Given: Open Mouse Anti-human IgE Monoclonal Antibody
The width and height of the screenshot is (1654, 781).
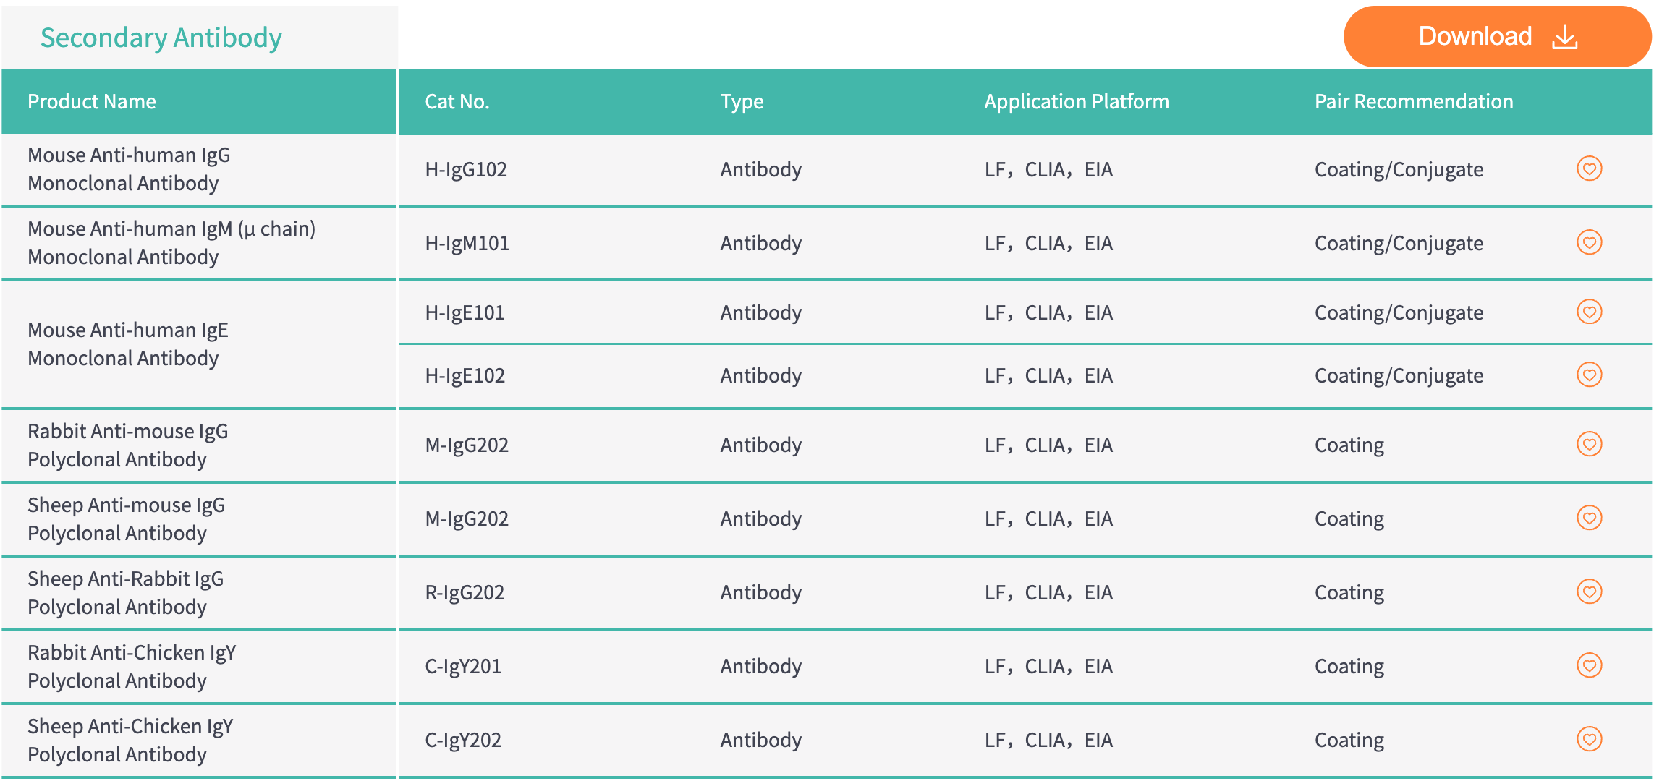Looking at the screenshot, I should 128,344.
